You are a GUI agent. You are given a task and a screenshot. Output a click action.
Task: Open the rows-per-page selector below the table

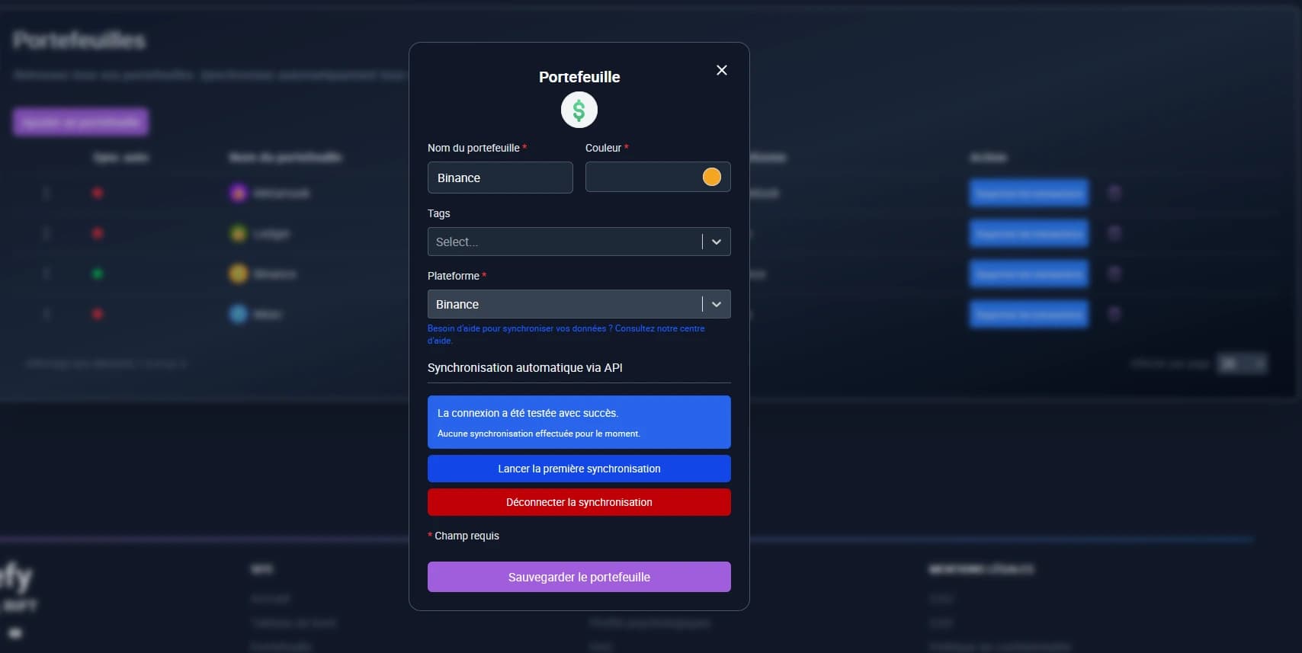click(1241, 363)
